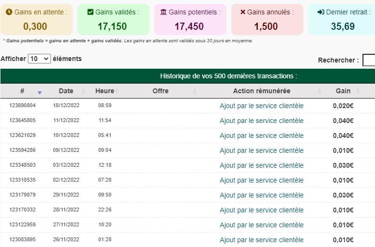Open Ajout par le service clientèle from 18/12/2022
Image resolution: width=375 pixels, height=247 pixels.
pyautogui.click(x=262, y=106)
